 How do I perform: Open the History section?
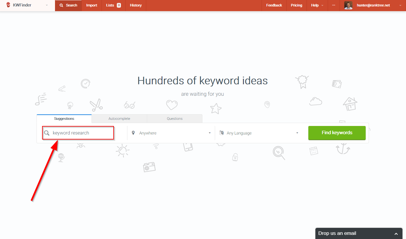point(136,5)
